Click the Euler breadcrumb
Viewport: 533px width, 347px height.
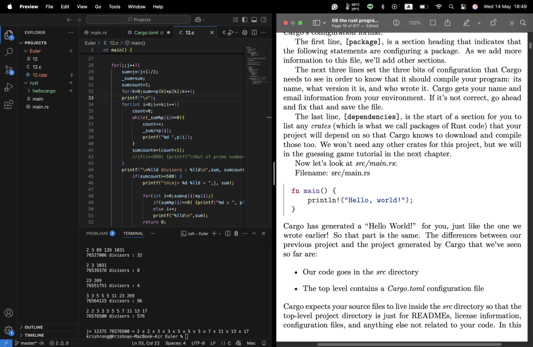(90, 43)
